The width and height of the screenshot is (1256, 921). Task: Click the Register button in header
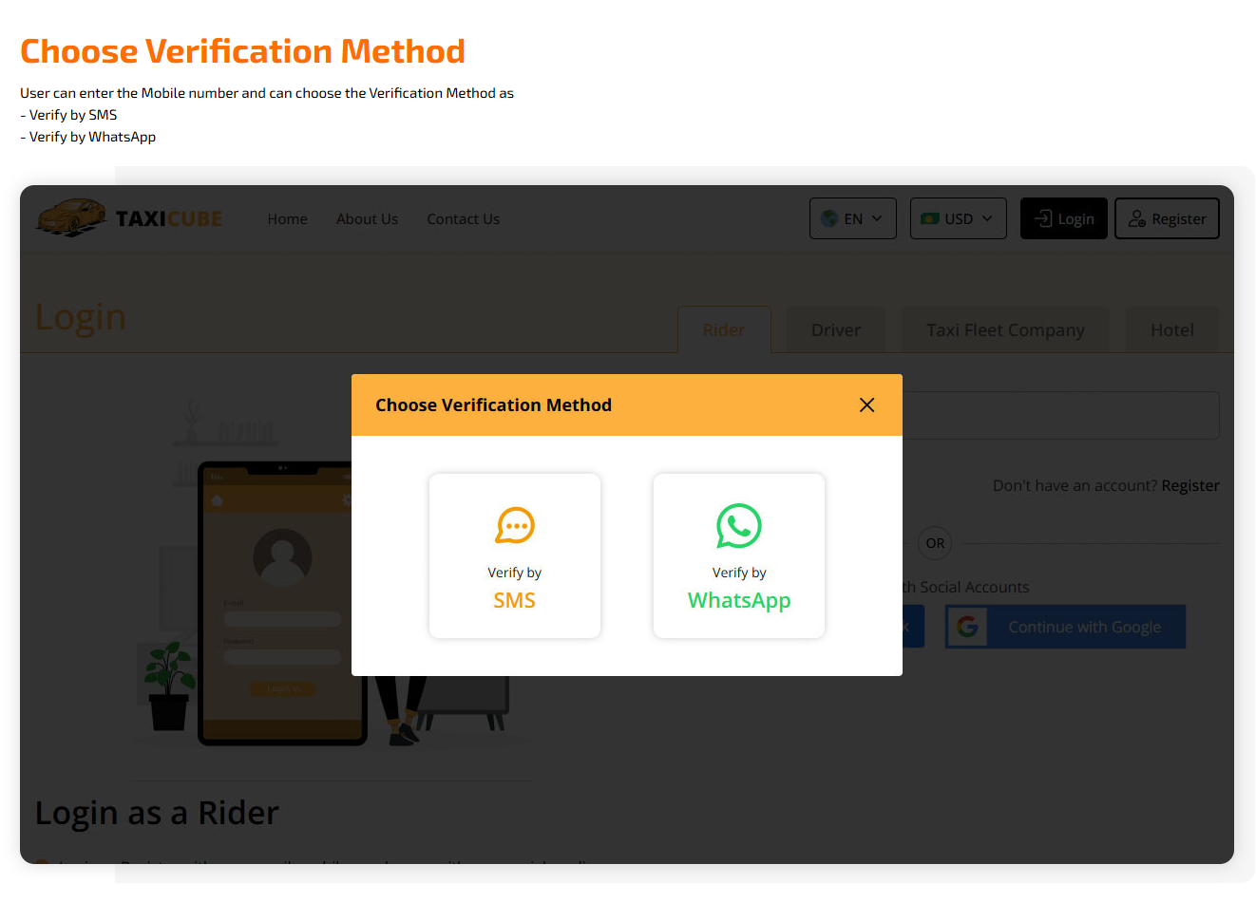[1167, 218]
